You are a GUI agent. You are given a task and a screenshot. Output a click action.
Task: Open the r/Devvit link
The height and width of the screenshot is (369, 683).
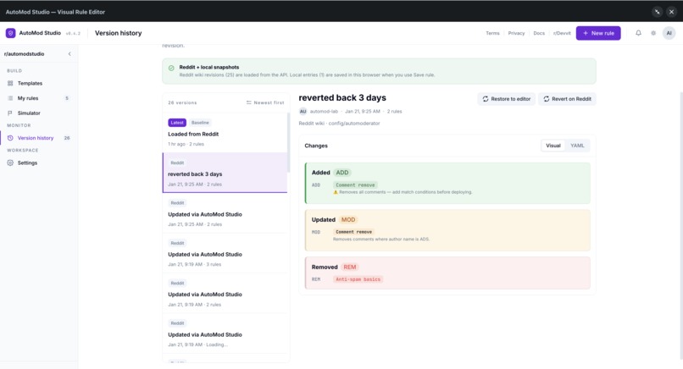(x=562, y=33)
